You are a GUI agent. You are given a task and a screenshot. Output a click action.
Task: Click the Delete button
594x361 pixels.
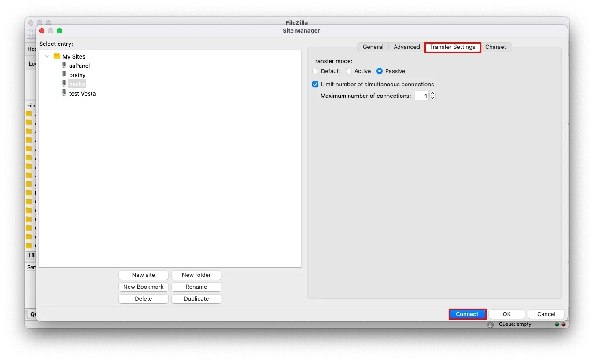pyautogui.click(x=144, y=298)
